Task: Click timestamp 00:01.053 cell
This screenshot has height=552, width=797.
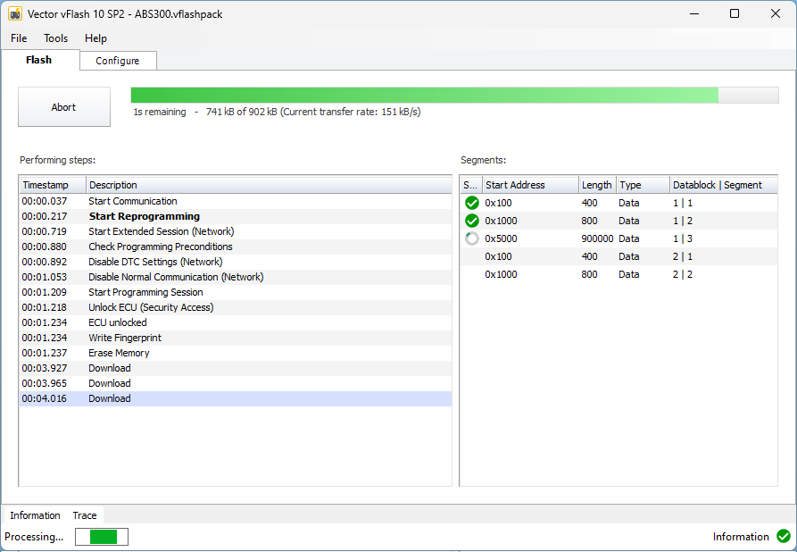Action: 45,277
